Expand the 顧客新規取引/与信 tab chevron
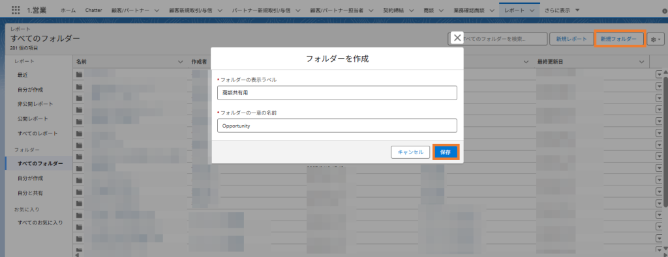Viewport: 668px width, 257px height. click(x=220, y=10)
